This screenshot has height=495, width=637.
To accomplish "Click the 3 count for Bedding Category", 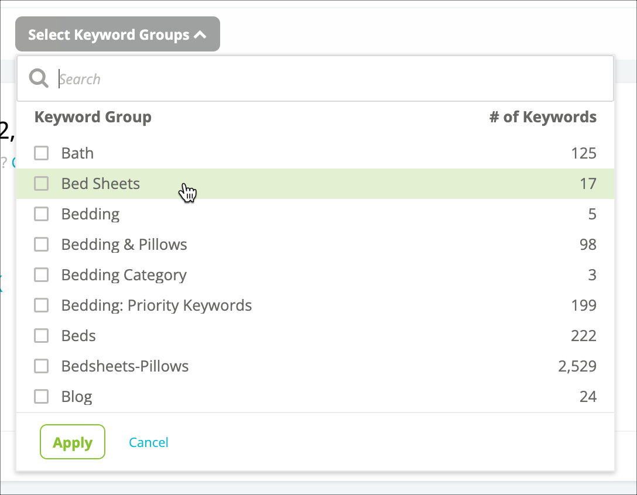I will pos(593,275).
